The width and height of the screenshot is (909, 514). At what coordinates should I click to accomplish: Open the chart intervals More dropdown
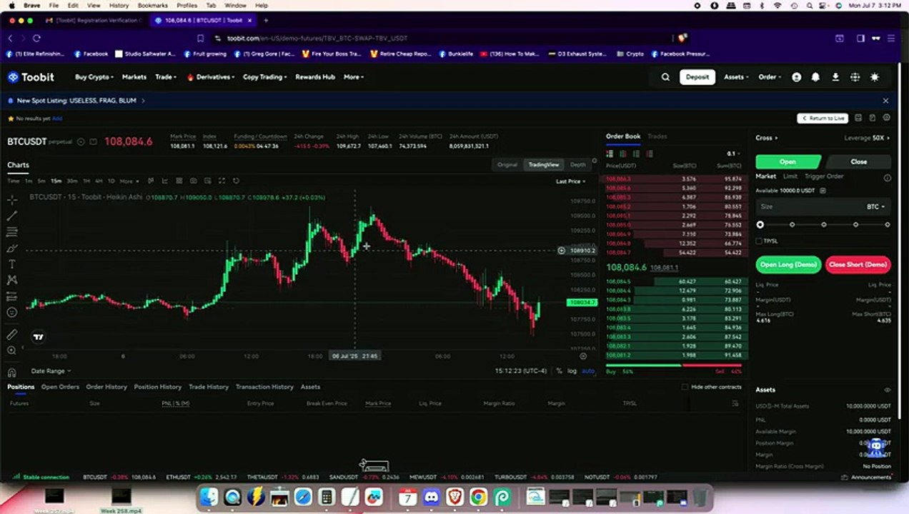click(x=129, y=181)
